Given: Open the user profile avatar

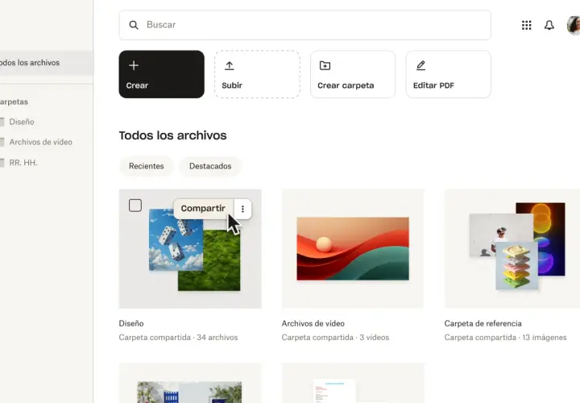Looking at the screenshot, I should click(574, 25).
